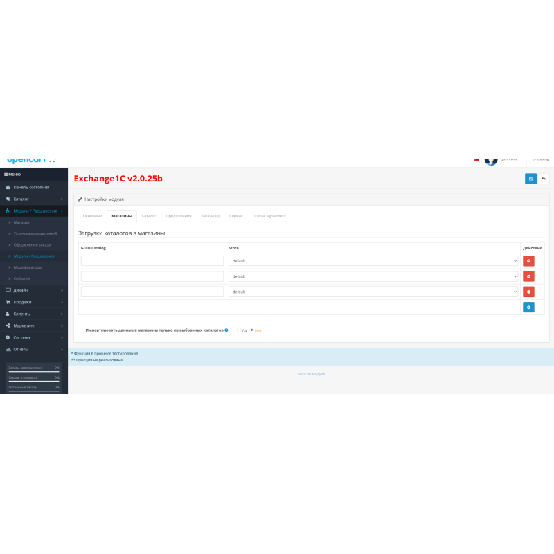Click the Версия модуля link
The image size is (554, 554).
311,374
